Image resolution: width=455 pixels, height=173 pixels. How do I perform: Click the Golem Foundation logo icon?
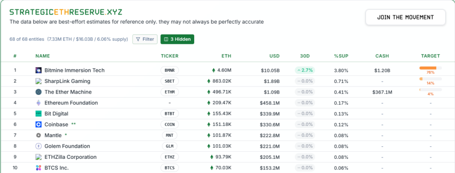tap(38, 146)
